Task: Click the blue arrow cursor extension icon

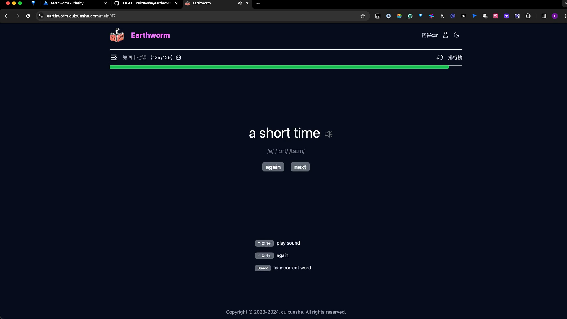Action: click(x=474, y=16)
